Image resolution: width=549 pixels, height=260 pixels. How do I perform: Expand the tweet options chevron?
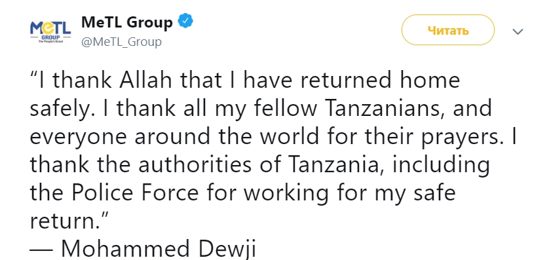(x=518, y=31)
